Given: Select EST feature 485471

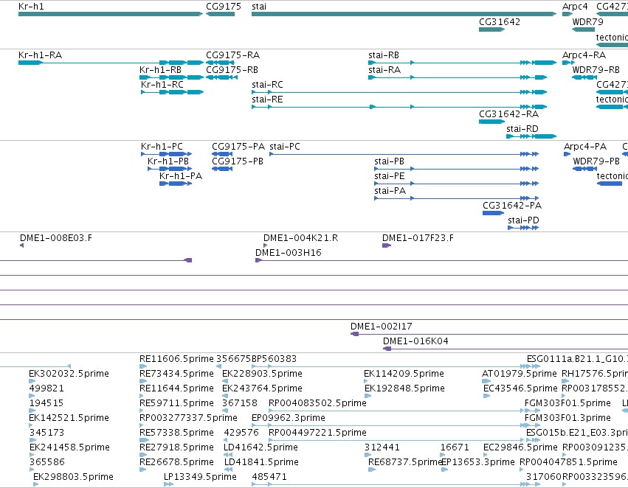Looking at the screenshot, I should click(x=396, y=484).
